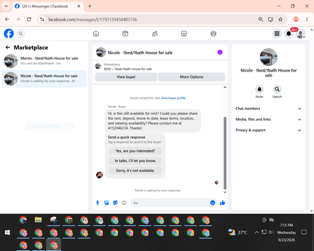Open the View buyer profile link

tap(173, 98)
